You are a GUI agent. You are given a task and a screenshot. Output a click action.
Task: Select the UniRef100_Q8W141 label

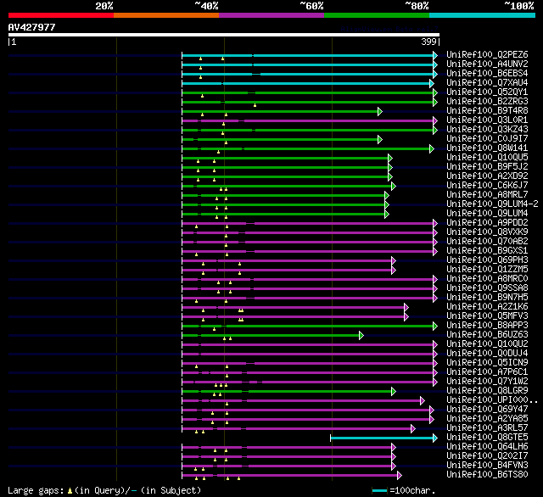pos(487,148)
